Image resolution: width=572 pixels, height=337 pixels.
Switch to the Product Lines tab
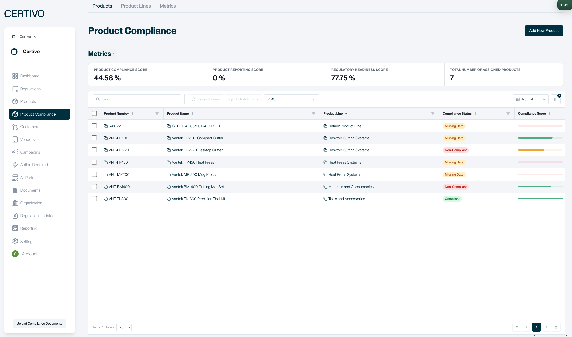136,6
